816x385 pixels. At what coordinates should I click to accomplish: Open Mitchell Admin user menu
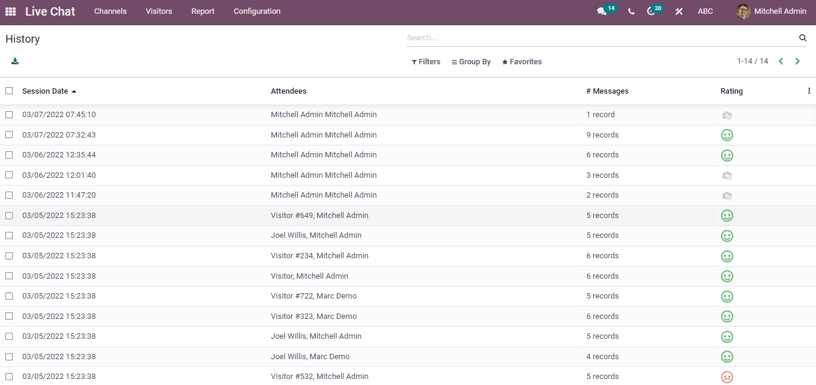click(x=772, y=11)
